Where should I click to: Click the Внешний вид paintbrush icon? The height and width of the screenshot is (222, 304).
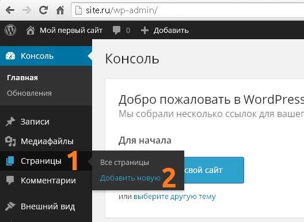click(x=10, y=206)
